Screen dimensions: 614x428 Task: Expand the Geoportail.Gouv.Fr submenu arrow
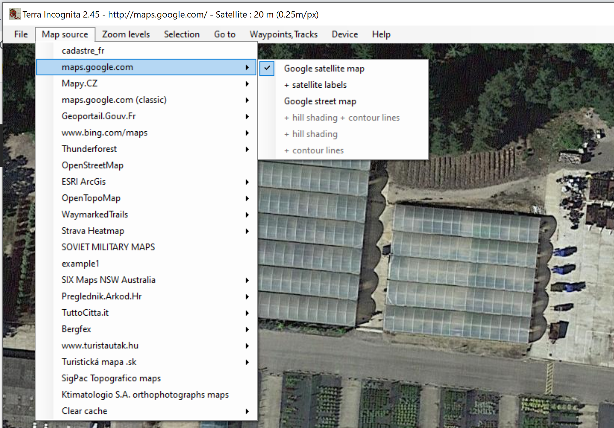point(247,116)
